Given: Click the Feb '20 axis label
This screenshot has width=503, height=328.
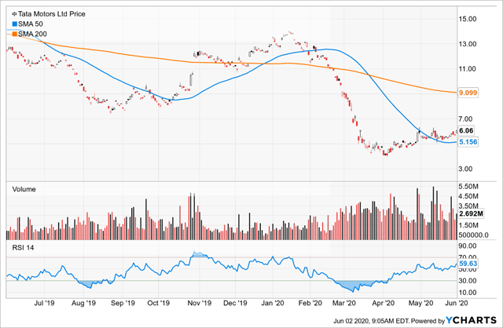Looking at the screenshot, I should 310,303.
